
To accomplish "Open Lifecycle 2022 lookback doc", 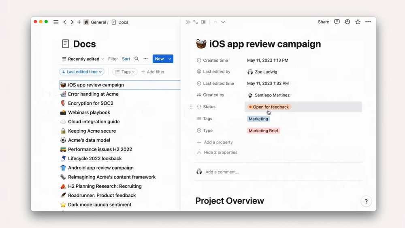I will (x=95, y=159).
